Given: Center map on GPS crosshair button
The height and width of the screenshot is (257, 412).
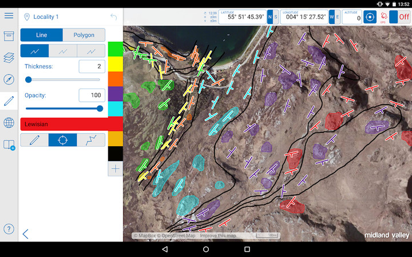Looking at the screenshot, I should coord(370,17).
